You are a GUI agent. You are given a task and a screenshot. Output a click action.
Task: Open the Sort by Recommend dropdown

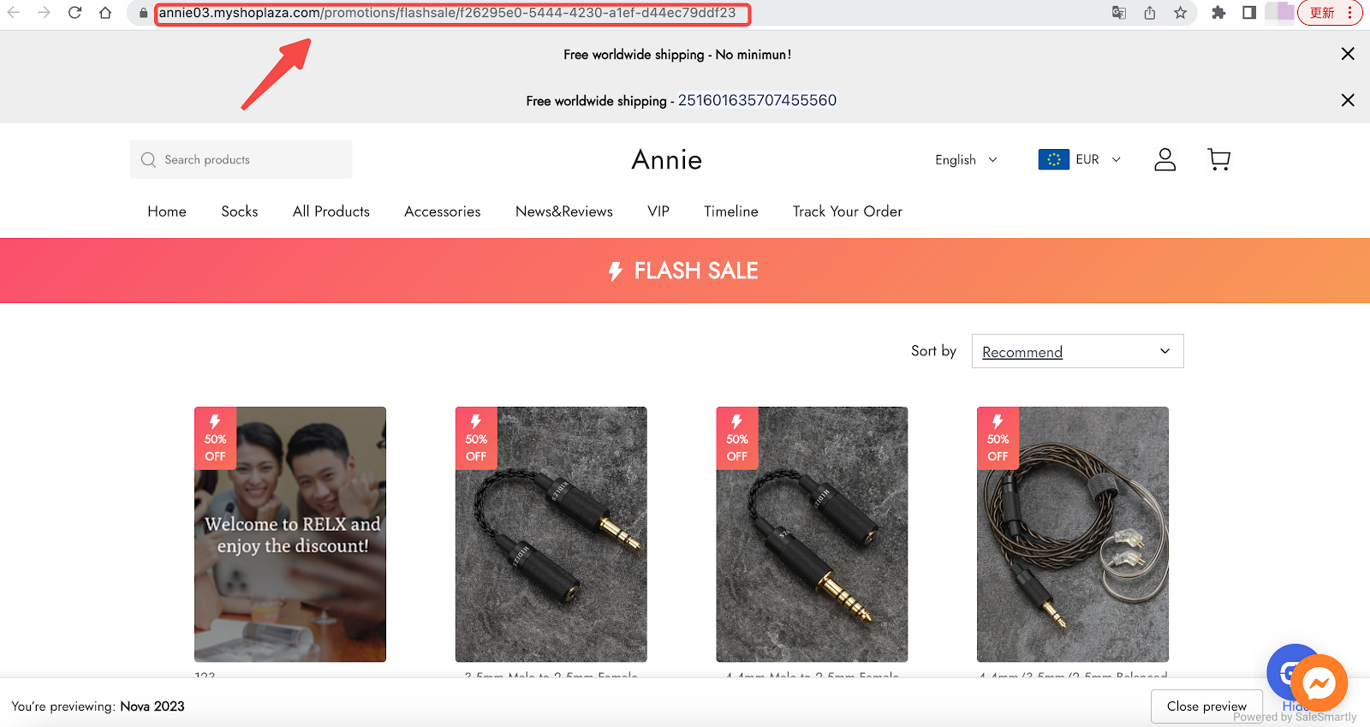click(x=1077, y=351)
